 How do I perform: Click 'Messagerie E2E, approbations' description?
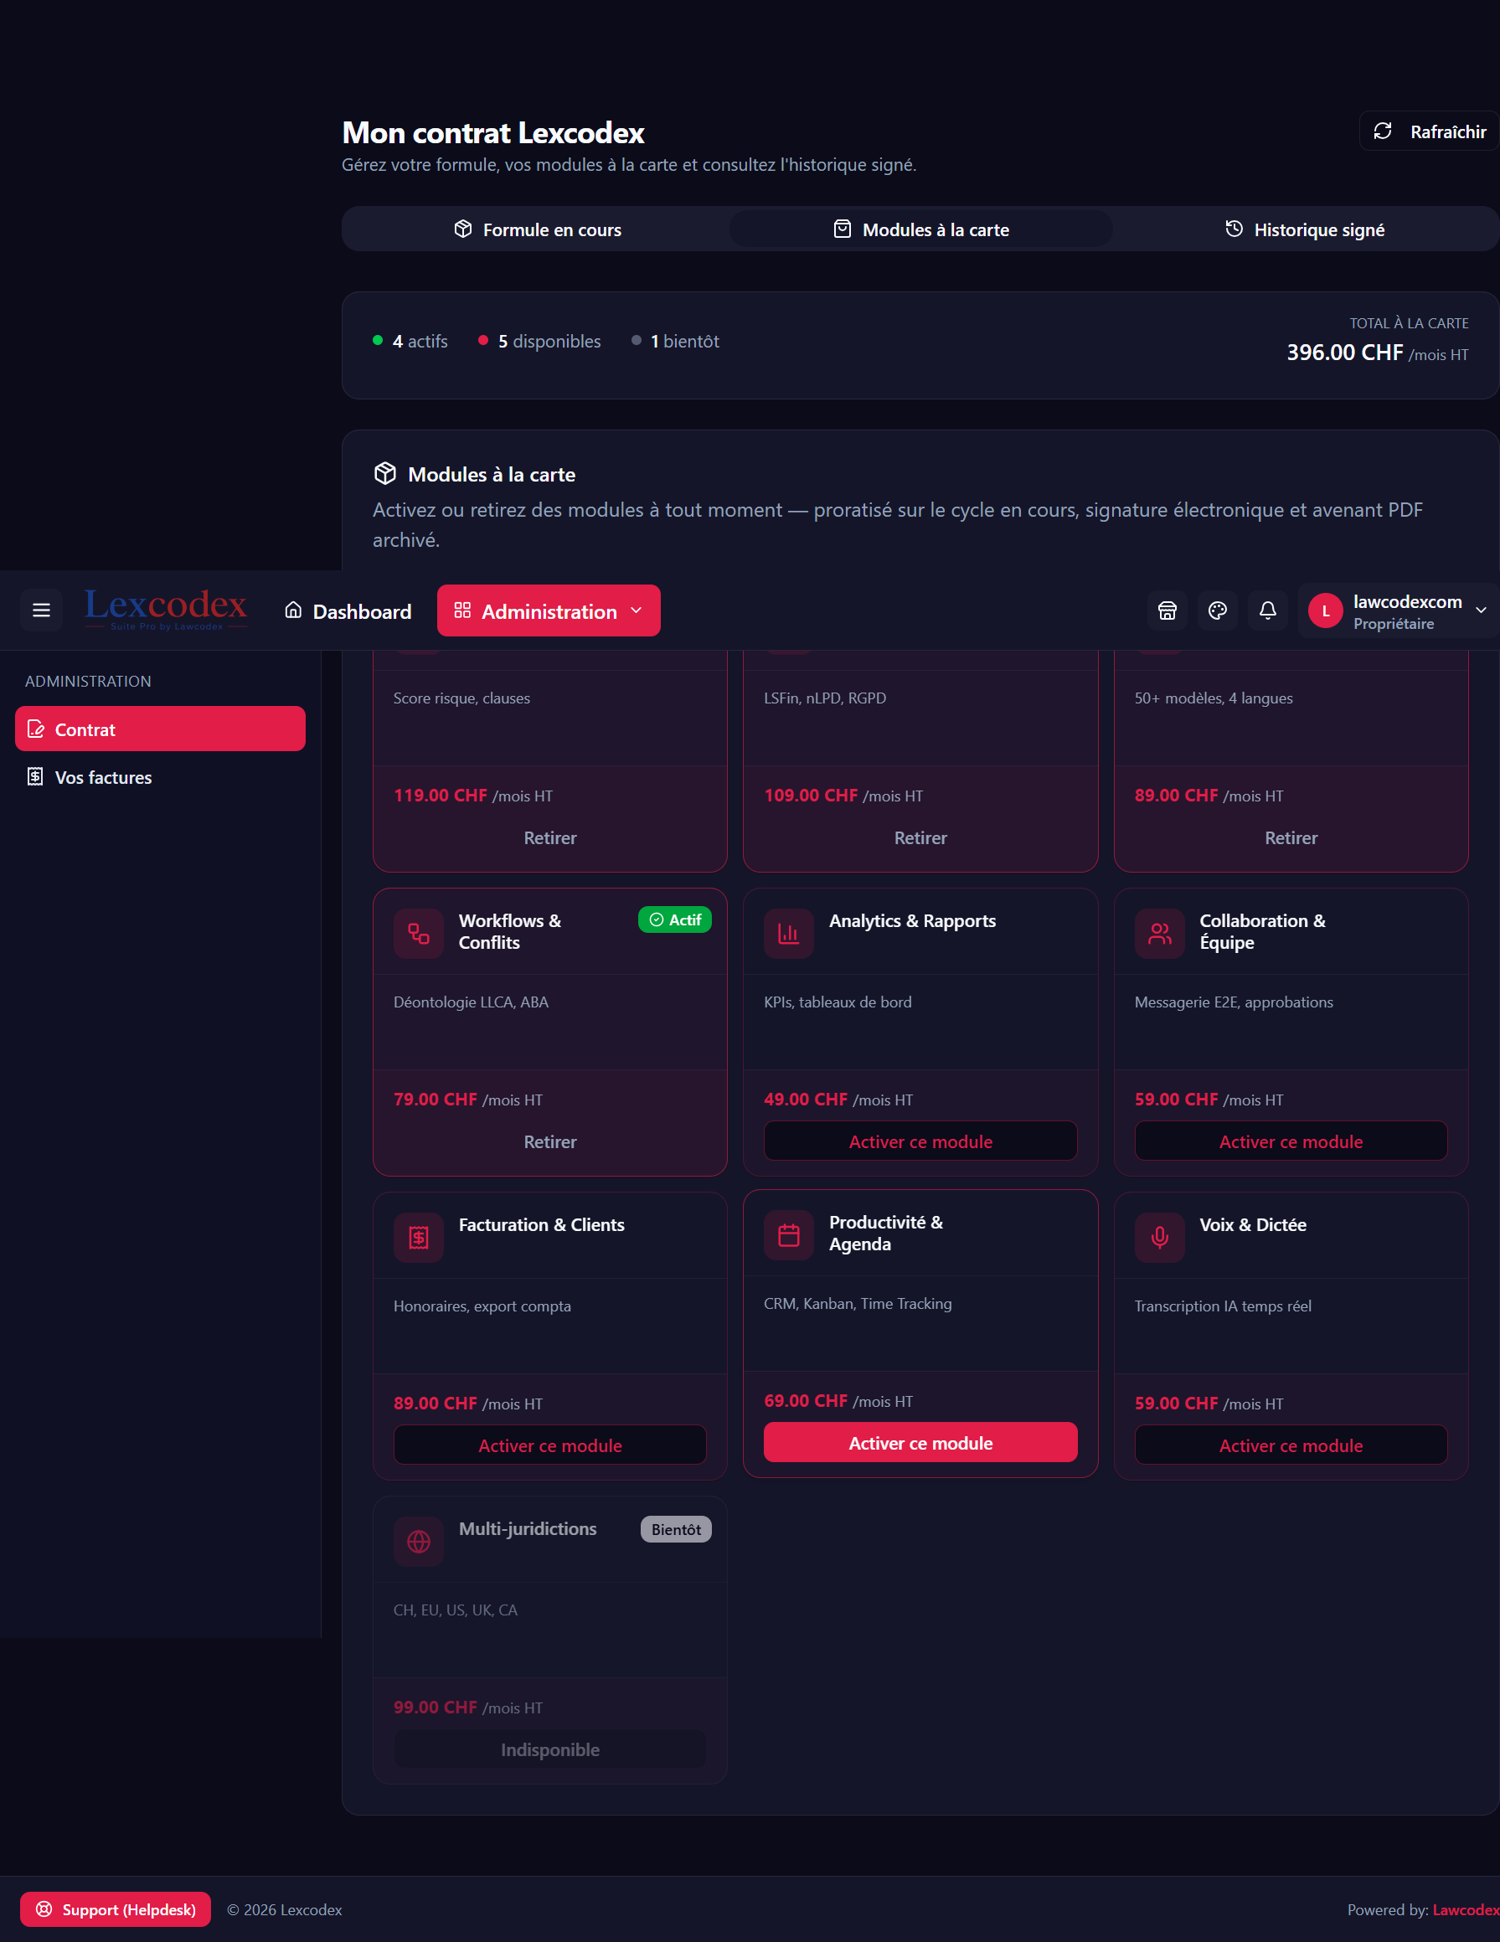(1234, 1002)
